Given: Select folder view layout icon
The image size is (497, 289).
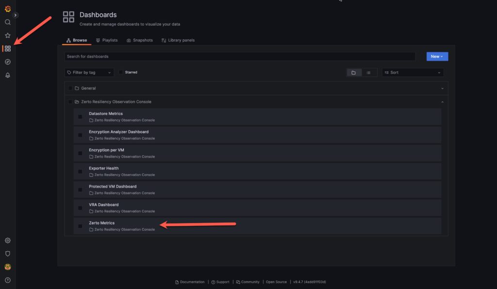Looking at the screenshot, I should tap(353, 72).
